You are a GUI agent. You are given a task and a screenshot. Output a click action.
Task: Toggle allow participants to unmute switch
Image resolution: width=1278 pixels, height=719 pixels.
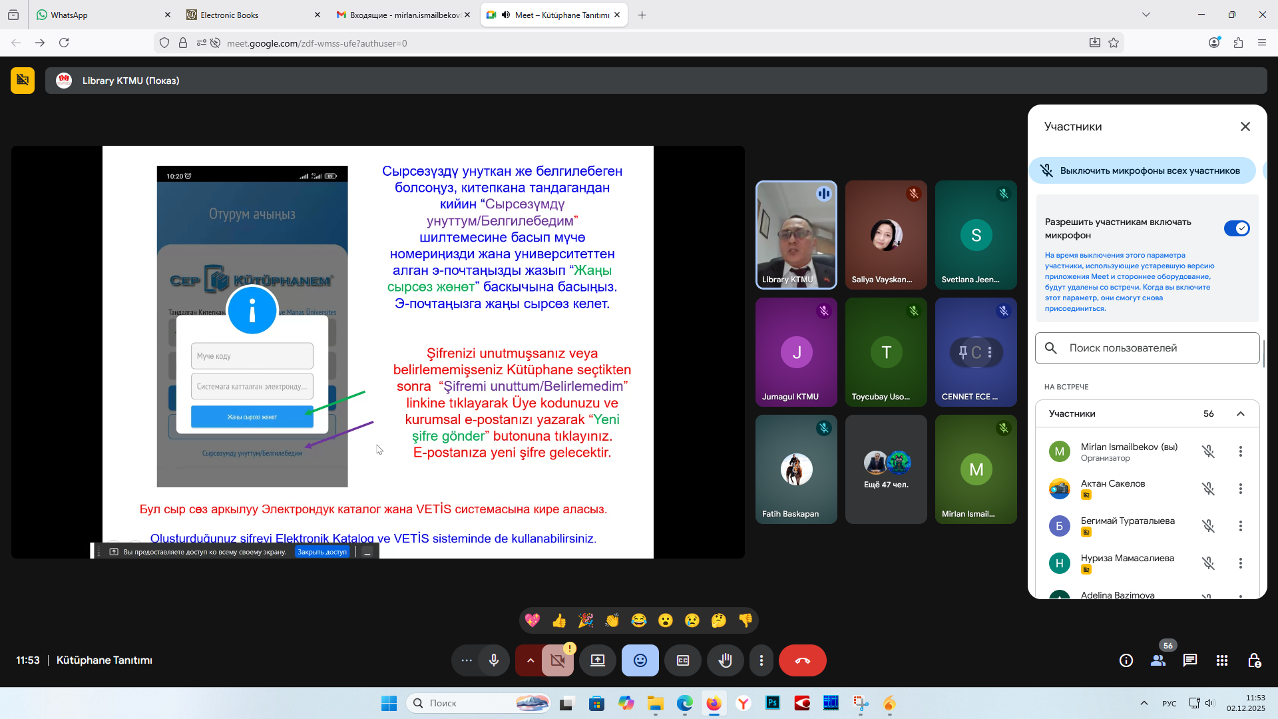click(x=1237, y=228)
